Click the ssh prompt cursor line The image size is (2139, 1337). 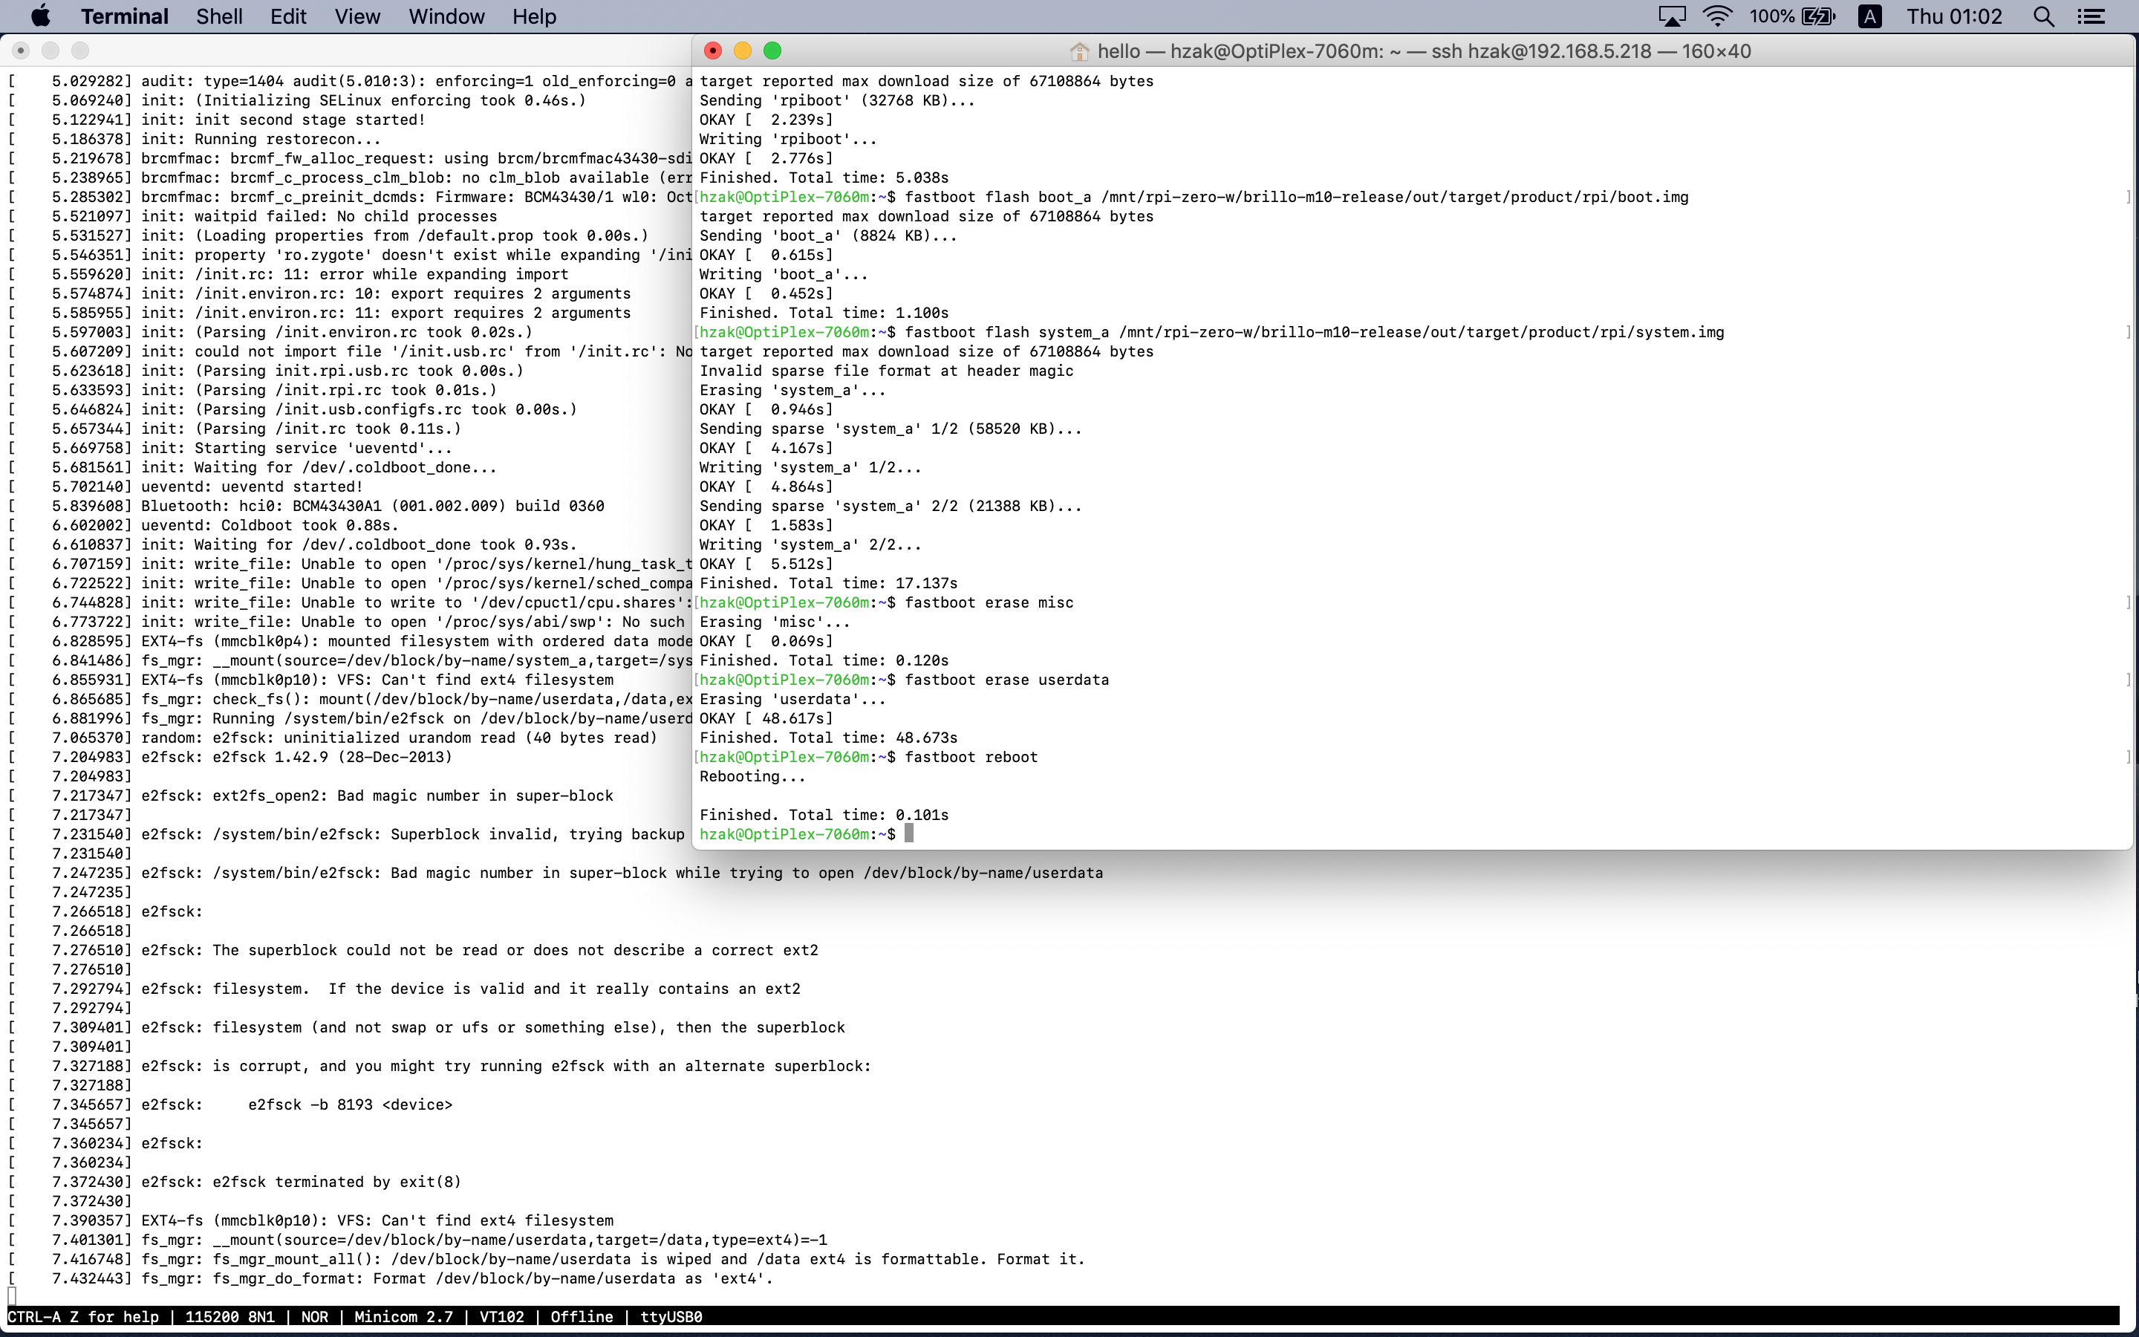pos(908,834)
